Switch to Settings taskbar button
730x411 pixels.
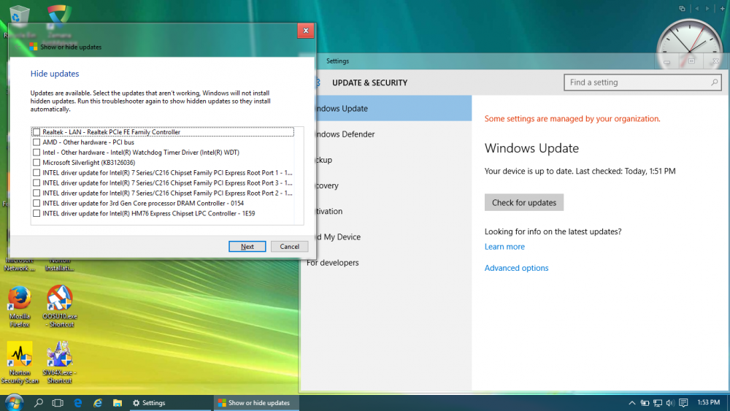(x=169, y=403)
